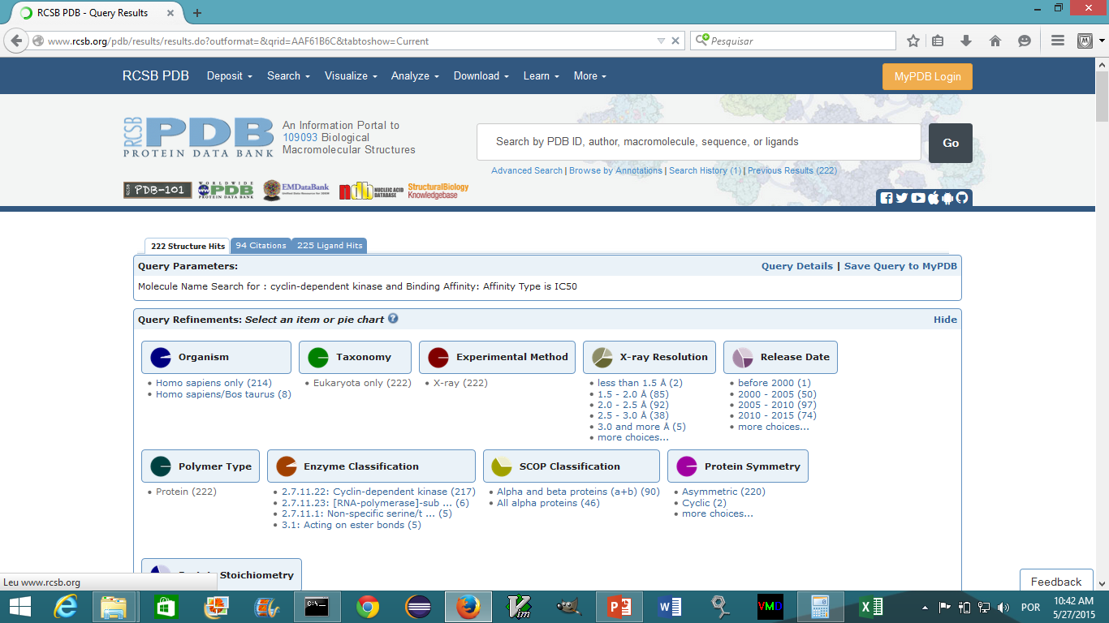Switch to the 225 Ligand Hits tab

(x=330, y=246)
